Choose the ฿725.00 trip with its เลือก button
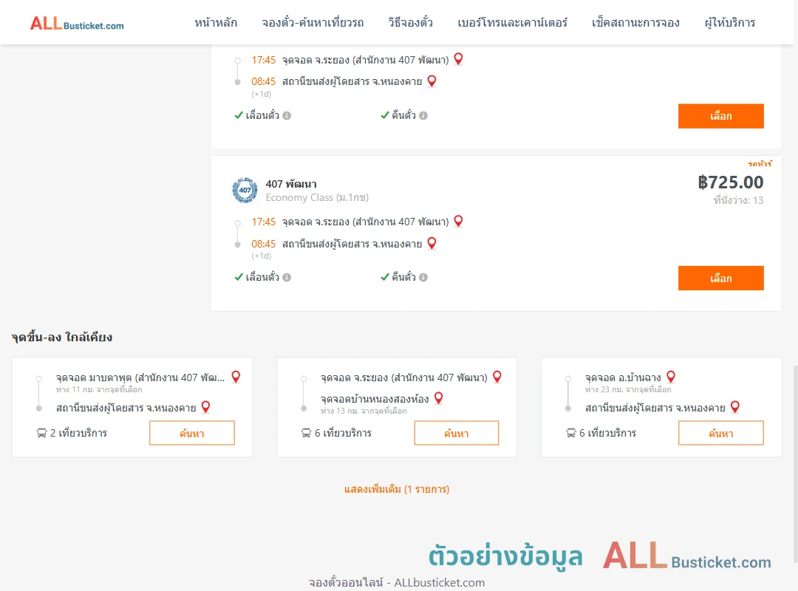The image size is (798, 591). click(720, 278)
